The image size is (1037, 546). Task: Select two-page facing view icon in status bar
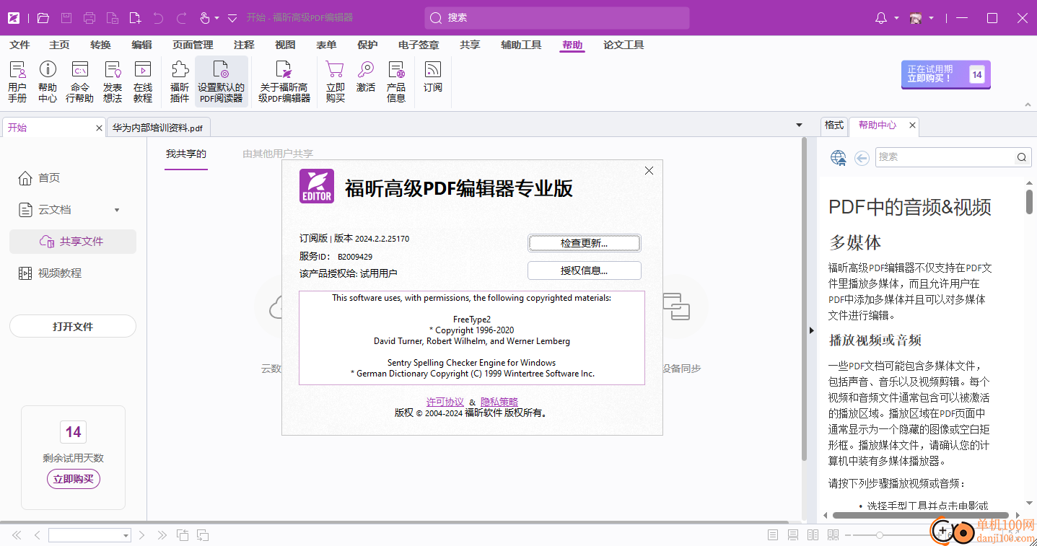813,535
